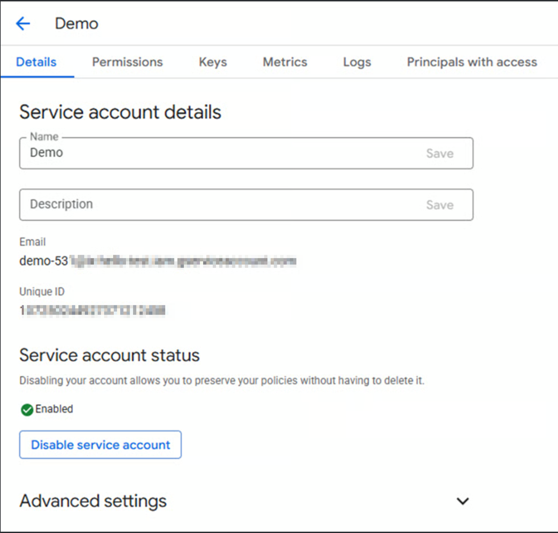Click into the Name input field
The width and height of the screenshot is (558, 533).
pyautogui.click(x=222, y=153)
